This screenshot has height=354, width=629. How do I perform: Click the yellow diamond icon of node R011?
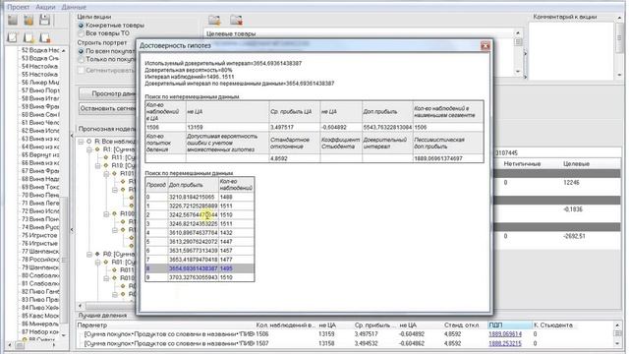point(114,270)
